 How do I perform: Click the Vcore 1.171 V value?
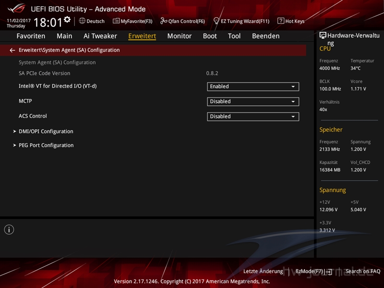358,89
